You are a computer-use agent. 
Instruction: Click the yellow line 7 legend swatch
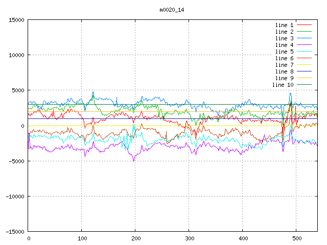[305, 65]
